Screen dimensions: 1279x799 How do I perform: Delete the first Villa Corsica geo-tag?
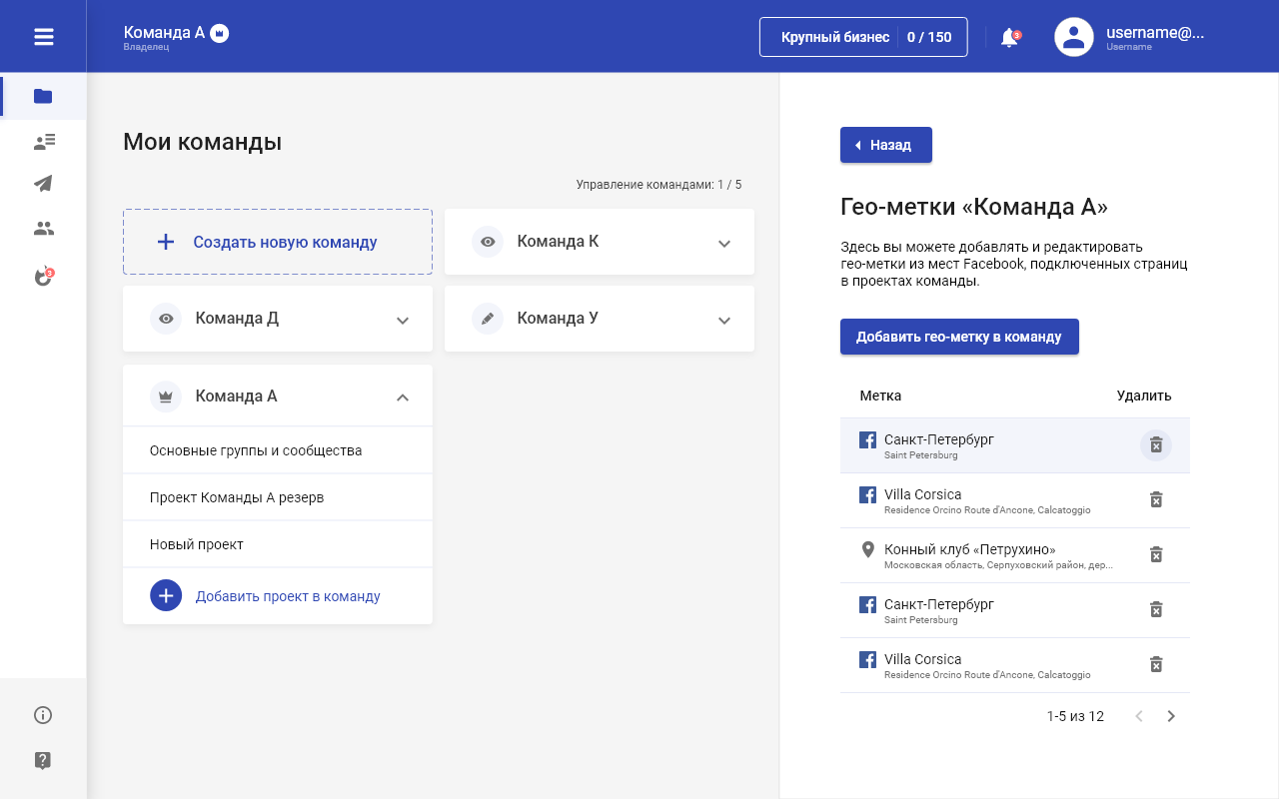(x=1156, y=499)
